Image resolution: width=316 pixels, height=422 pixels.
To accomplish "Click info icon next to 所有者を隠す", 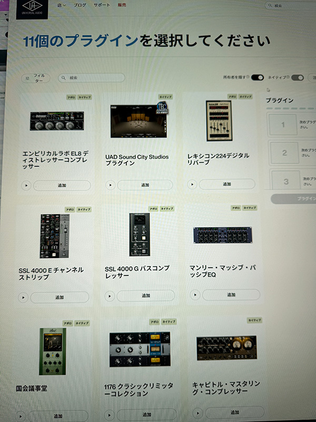I will click(248, 77).
